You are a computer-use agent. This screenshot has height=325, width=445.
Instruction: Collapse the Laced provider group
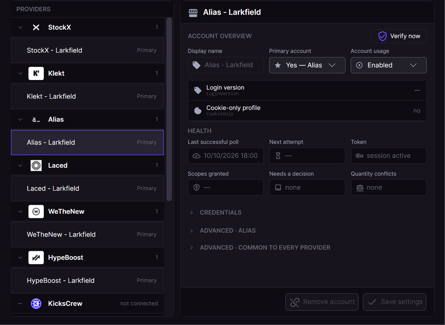(20, 165)
